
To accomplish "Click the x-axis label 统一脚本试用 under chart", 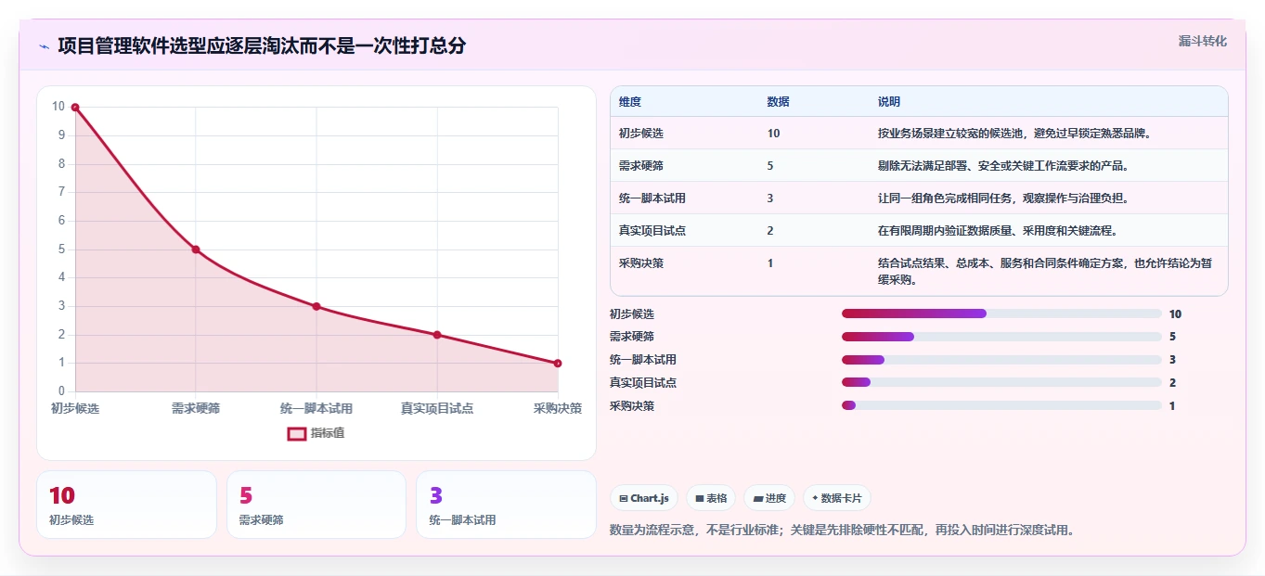I will click(316, 408).
